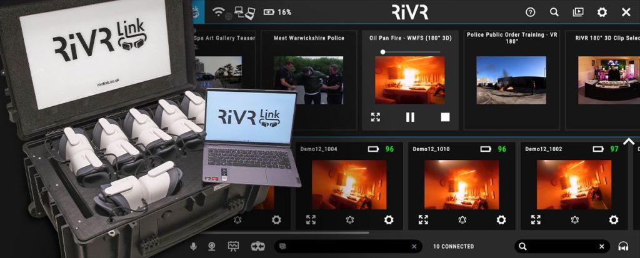The width and height of the screenshot is (640, 258).
Task: Open settings gear for headset Demo12_1010
Action: point(501,220)
